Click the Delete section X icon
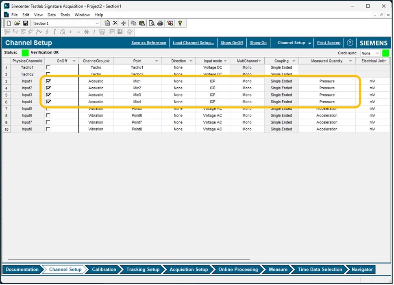This screenshot has width=394, height=285. [115, 24]
